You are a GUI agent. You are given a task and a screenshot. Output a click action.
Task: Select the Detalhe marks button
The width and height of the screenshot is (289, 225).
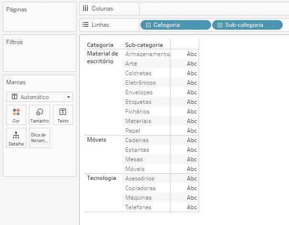[x=16, y=138]
